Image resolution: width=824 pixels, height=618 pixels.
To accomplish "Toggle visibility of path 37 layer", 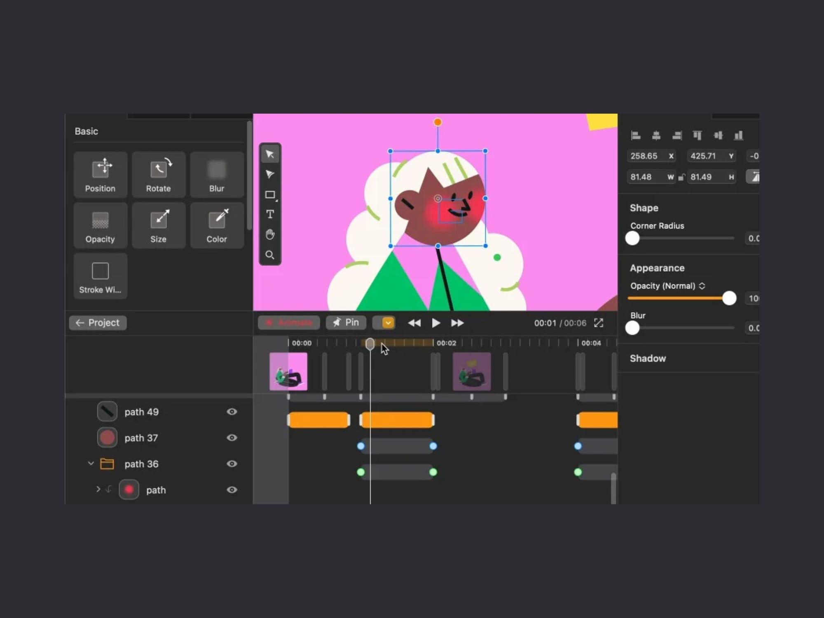I will (232, 438).
